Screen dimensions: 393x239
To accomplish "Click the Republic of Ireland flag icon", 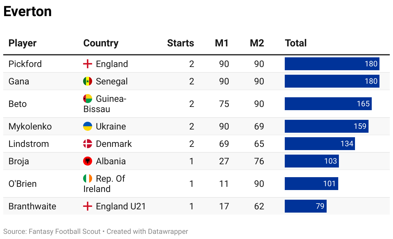I will click(88, 178).
